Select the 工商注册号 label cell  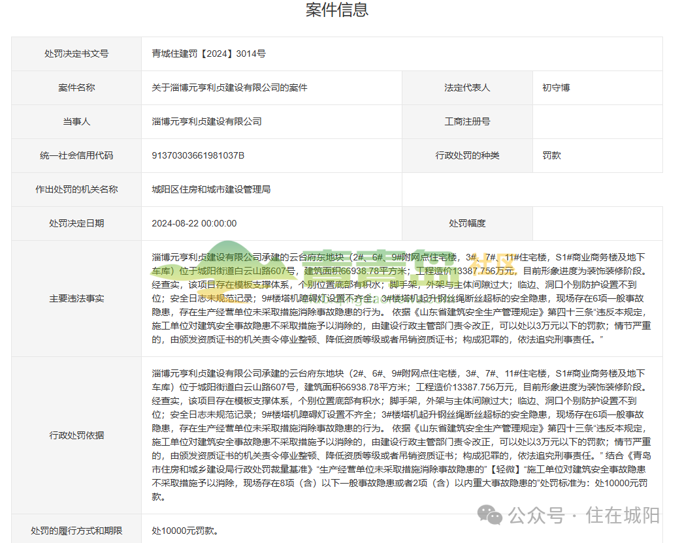467,121
